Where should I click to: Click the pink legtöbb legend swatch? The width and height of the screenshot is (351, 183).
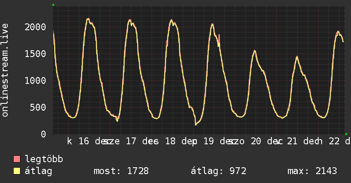click(17, 159)
